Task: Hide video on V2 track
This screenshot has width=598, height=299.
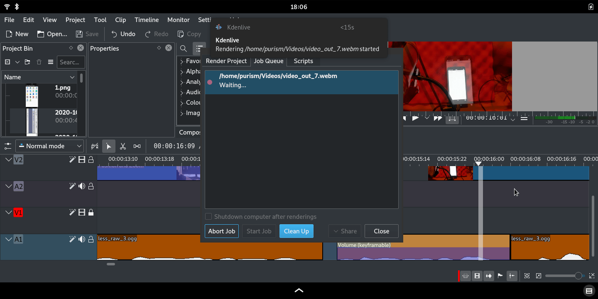Action: (82, 160)
